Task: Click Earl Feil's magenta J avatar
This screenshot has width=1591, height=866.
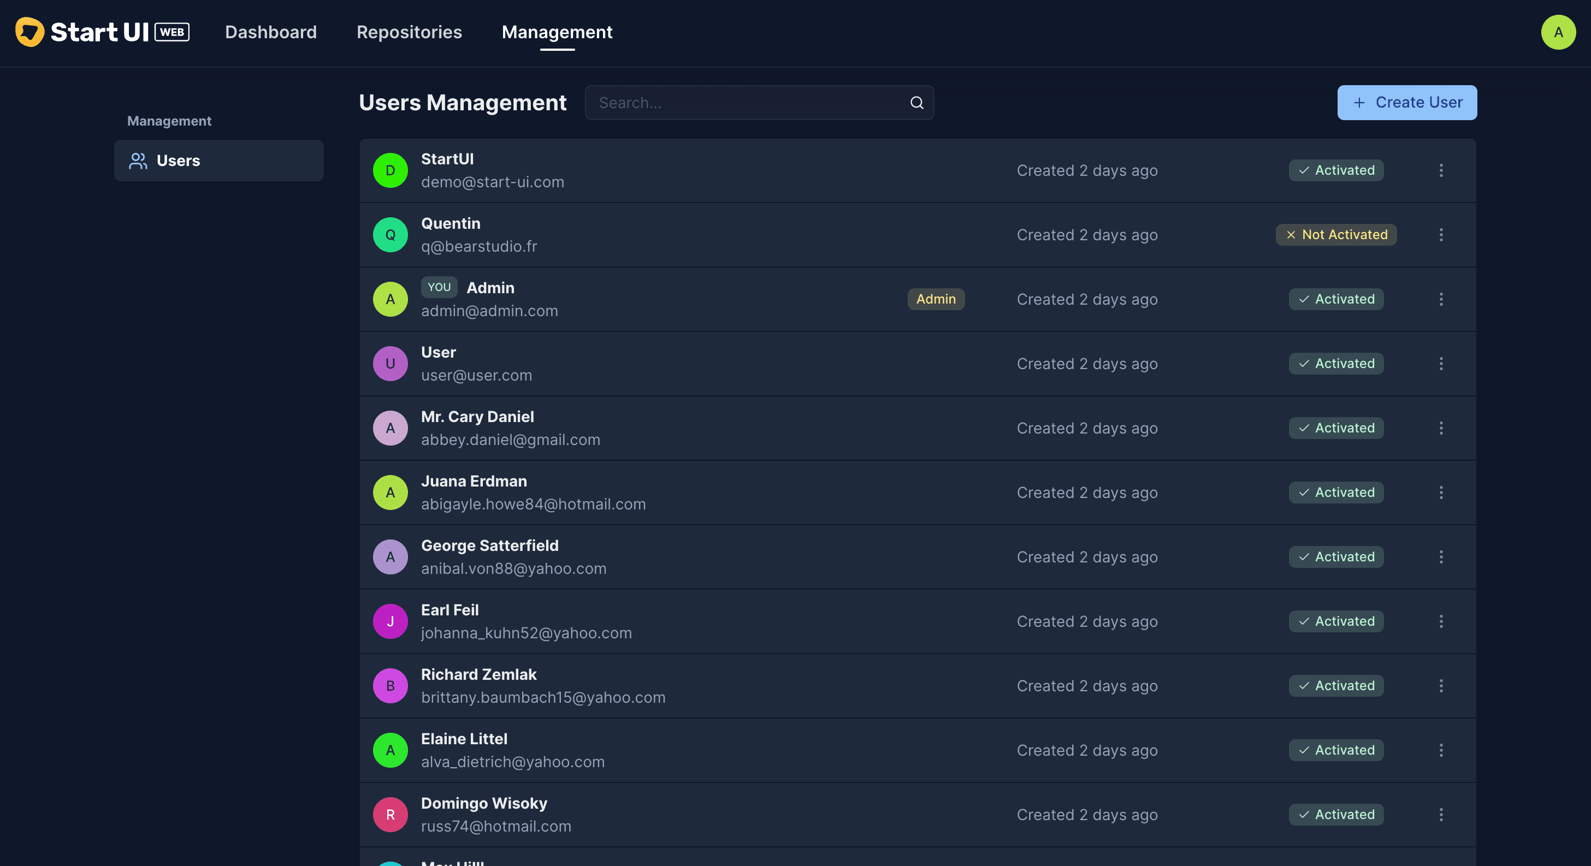Action: tap(391, 621)
